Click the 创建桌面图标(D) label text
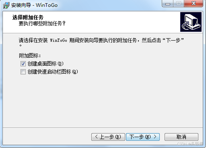The width and height of the screenshot is (206, 148). [46, 64]
